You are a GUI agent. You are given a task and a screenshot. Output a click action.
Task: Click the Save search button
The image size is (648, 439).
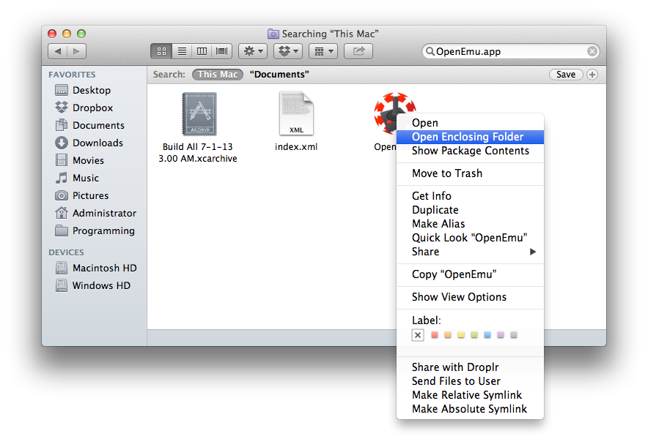coord(565,74)
